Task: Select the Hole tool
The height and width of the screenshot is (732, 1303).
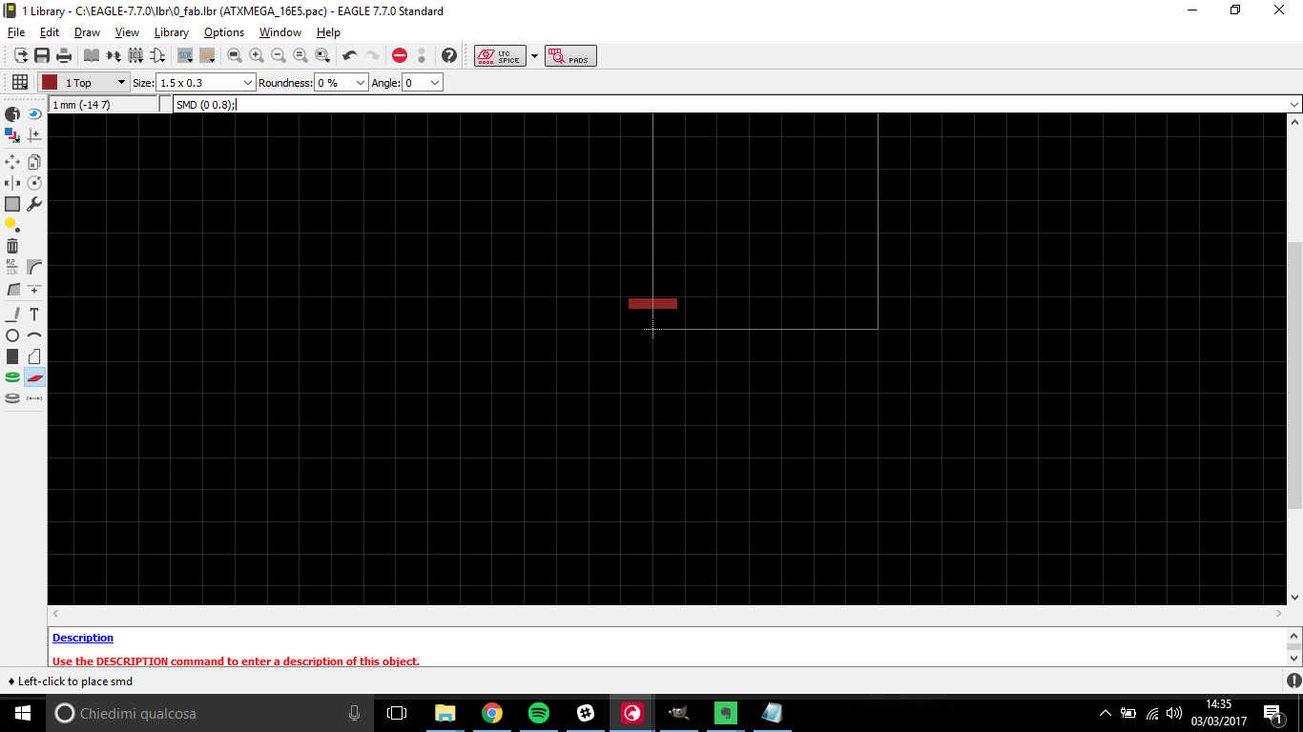Action: [x=12, y=398]
